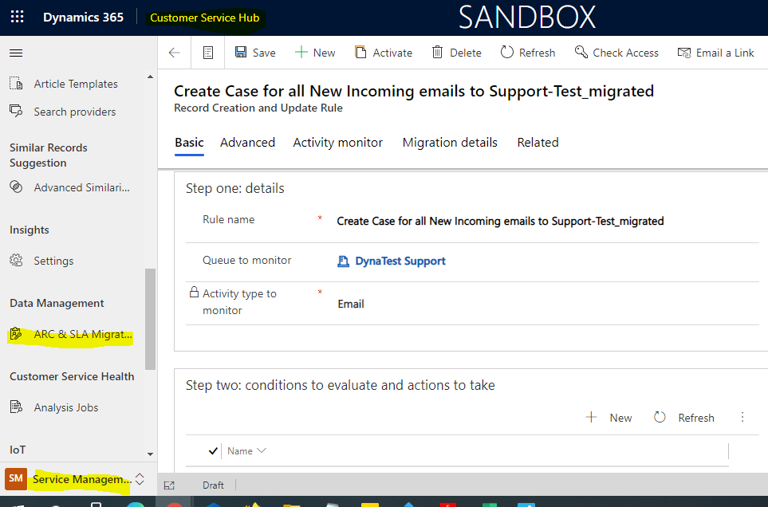This screenshot has height=507, width=768.
Task: Add New condition in step two
Action: [609, 418]
